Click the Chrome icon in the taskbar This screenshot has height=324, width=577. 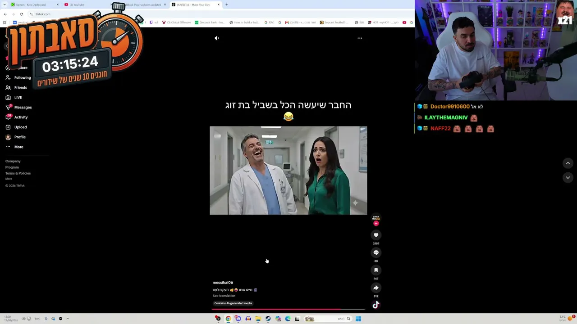(228, 319)
